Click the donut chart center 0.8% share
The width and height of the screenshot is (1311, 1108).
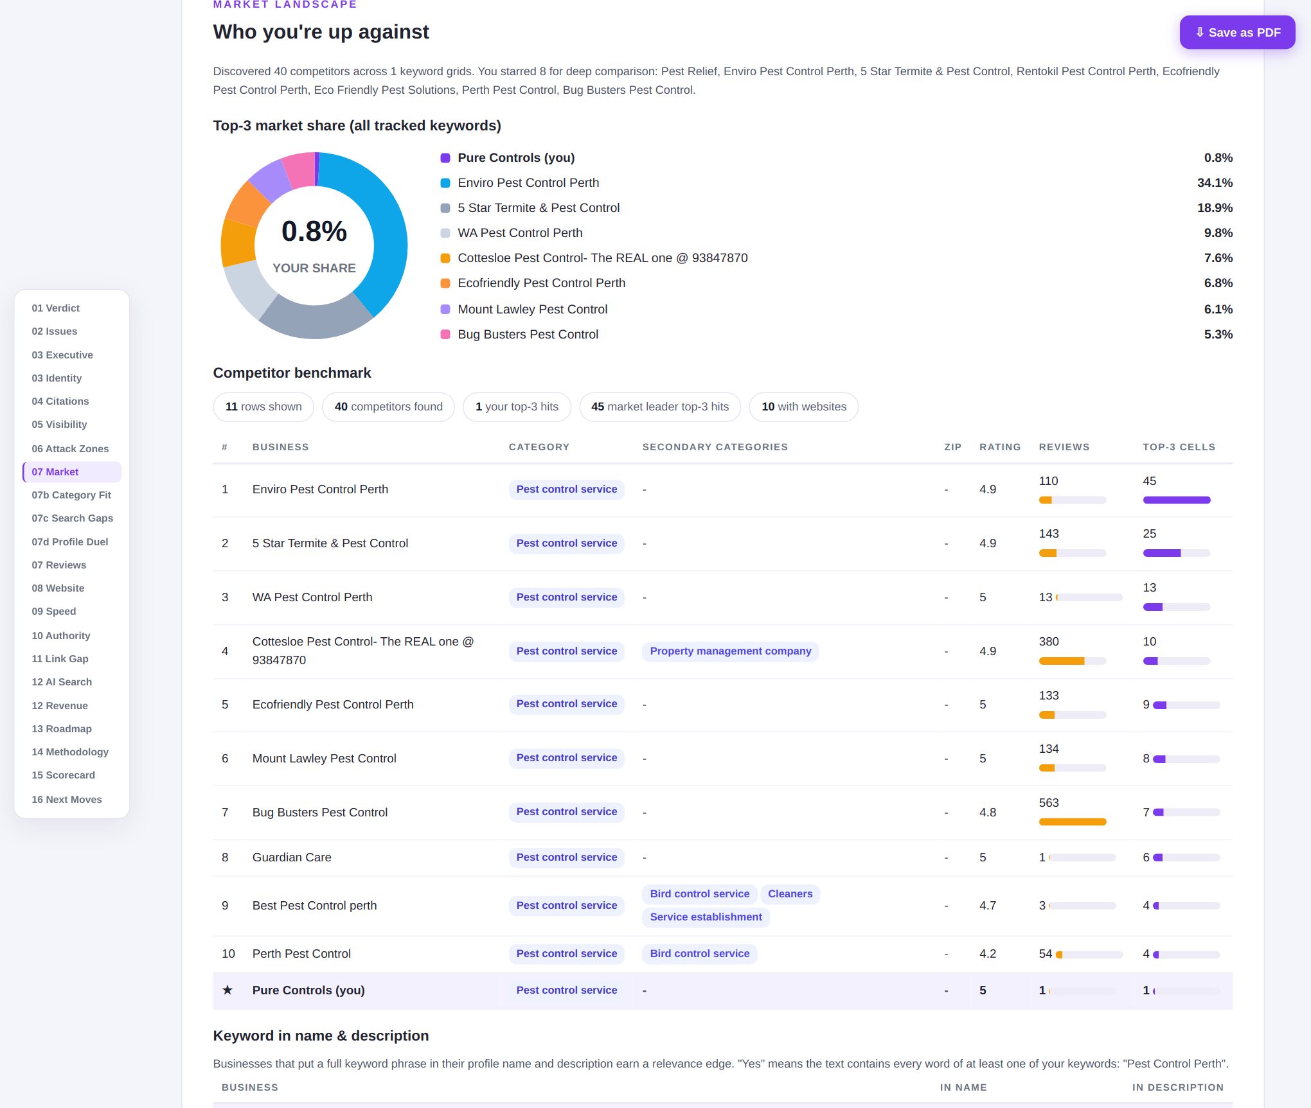314,232
